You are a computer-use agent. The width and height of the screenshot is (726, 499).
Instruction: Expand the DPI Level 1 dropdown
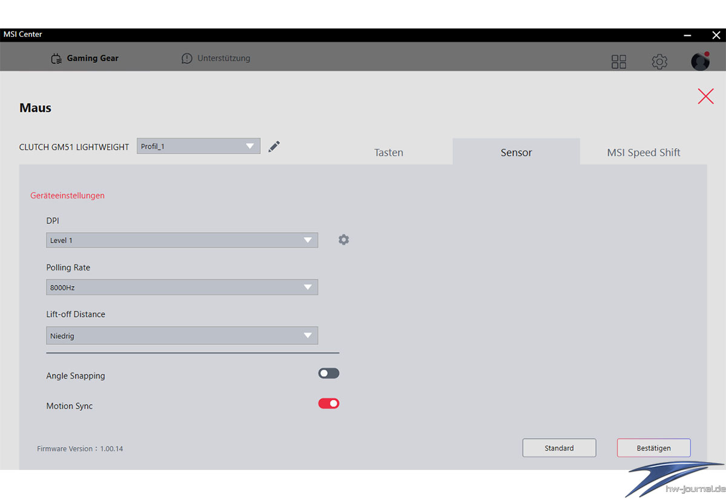[182, 240]
